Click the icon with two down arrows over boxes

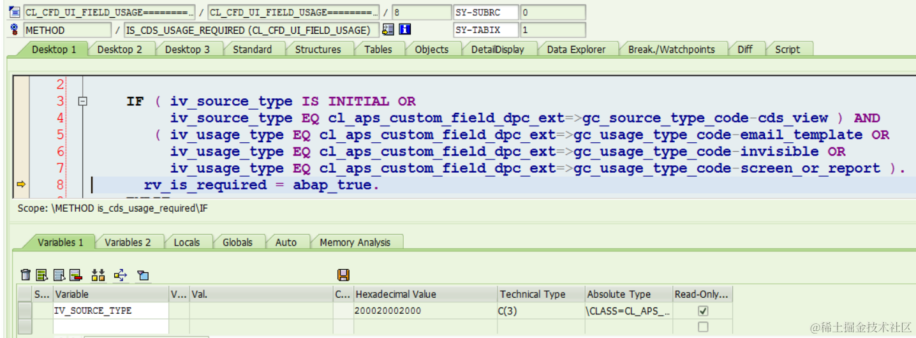pos(98,275)
